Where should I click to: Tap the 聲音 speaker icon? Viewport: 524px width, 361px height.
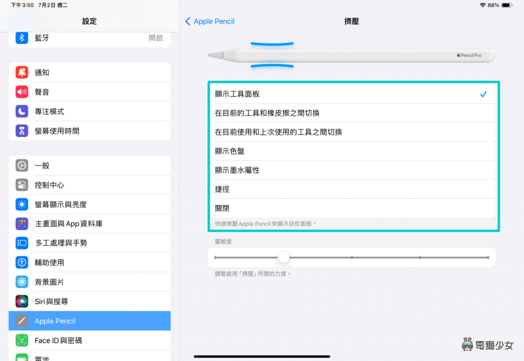21,92
